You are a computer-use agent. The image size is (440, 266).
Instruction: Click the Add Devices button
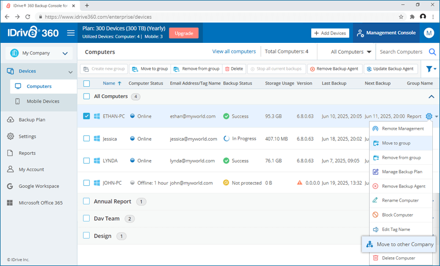[330, 33]
